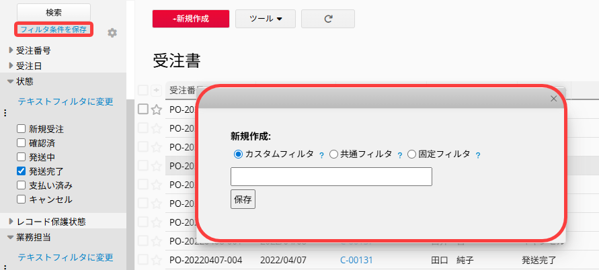Click help icon next to 固定フィルタ

[478, 155]
